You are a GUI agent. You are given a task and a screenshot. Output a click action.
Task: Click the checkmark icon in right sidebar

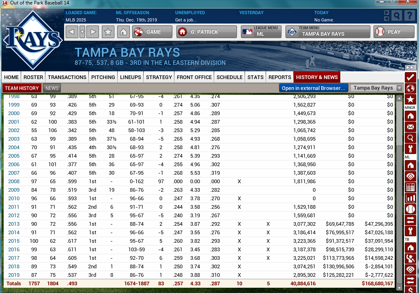click(410, 77)
